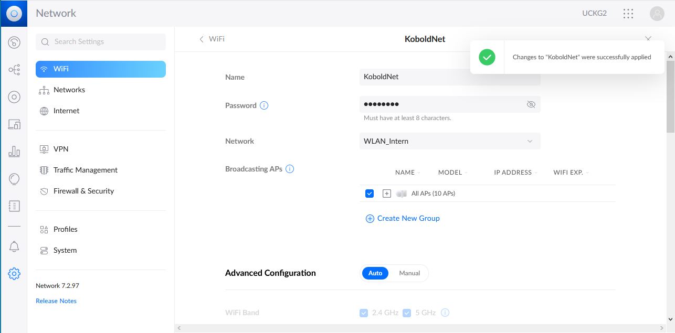Image resolution: width=675 pixels, height=333 pixels.
Task: Click the Password info icon
Action: click(264, 105)
